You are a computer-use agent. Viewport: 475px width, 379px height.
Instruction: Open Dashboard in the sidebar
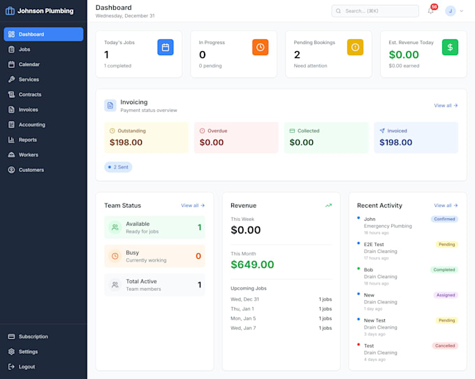[43, 34]
